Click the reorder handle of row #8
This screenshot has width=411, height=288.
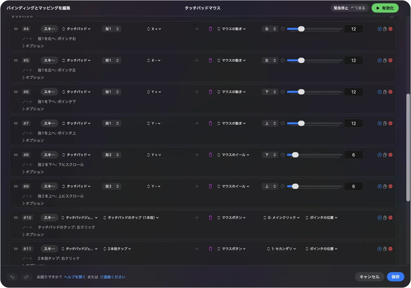coord(16,155)
